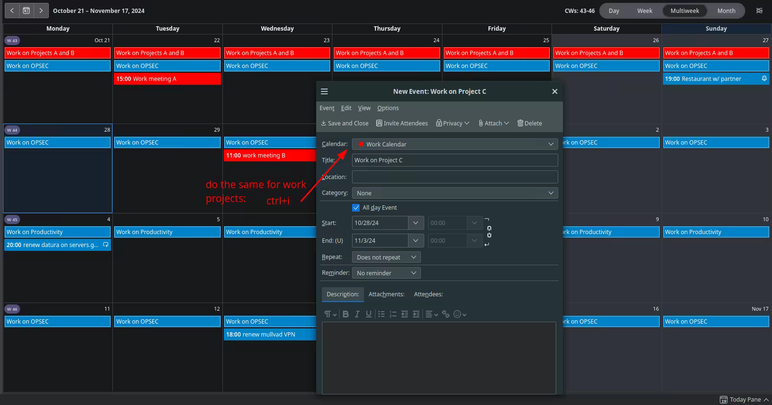
Task: Open the Category dropdown
Action: point(454,193)
